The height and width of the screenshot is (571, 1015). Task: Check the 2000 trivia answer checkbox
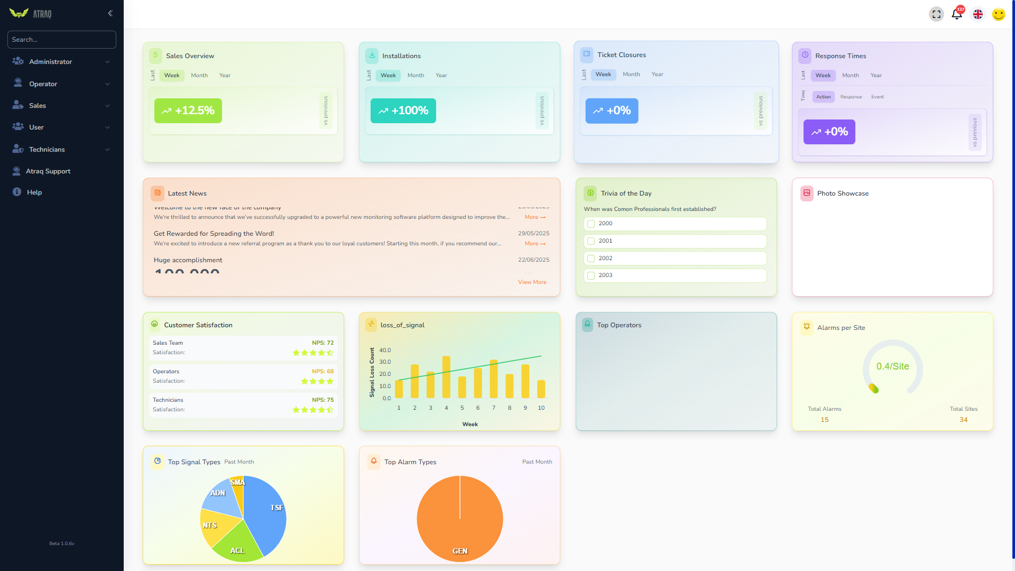click(591, 224)
